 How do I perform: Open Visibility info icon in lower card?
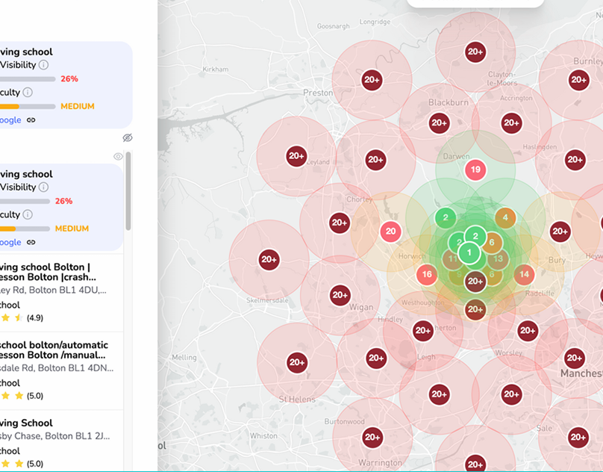point(43,187)
